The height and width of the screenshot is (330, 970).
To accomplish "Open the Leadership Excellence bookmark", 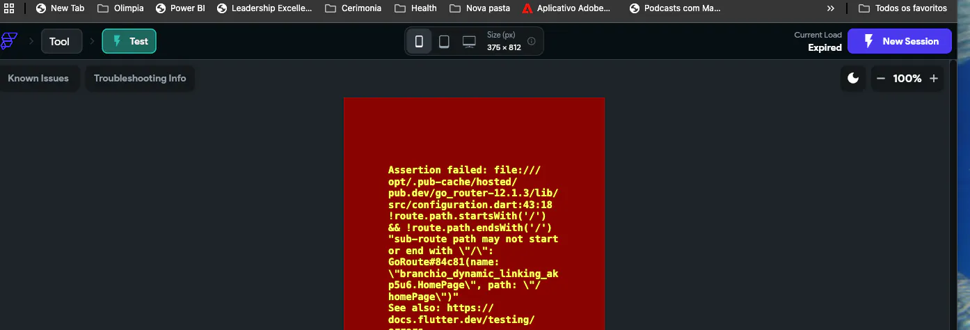I will point(264,8).
